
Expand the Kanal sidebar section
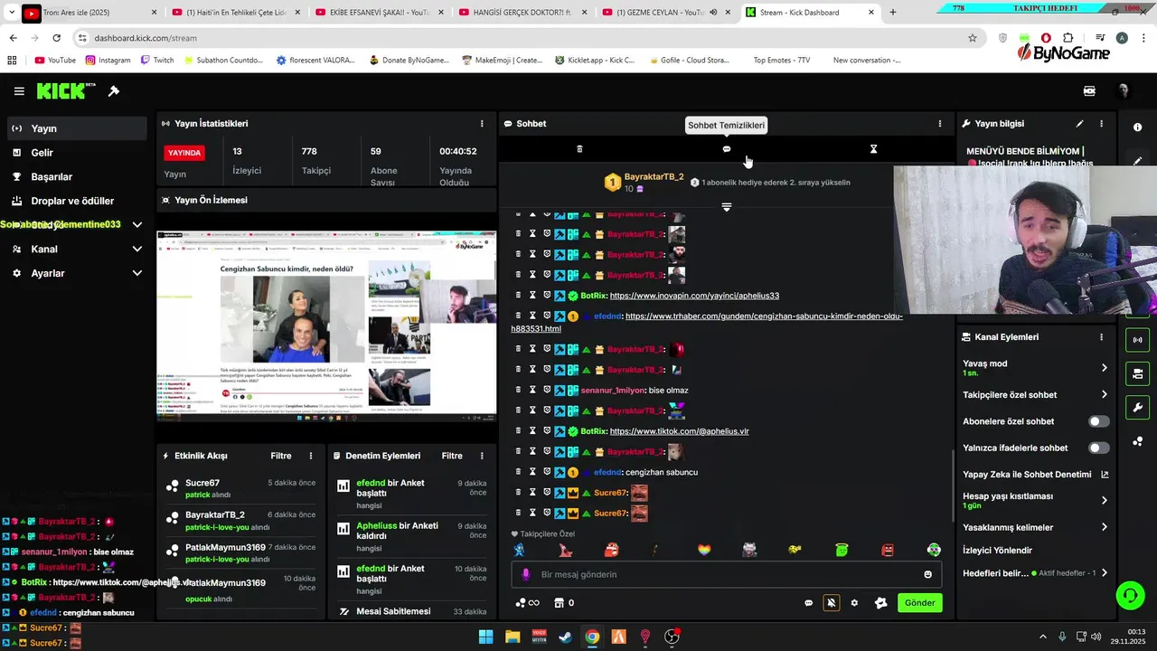[137, 249]
